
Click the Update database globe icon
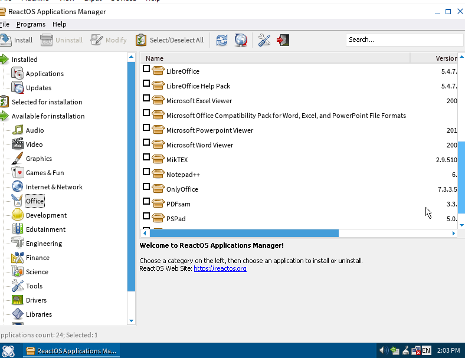point(241,40)
